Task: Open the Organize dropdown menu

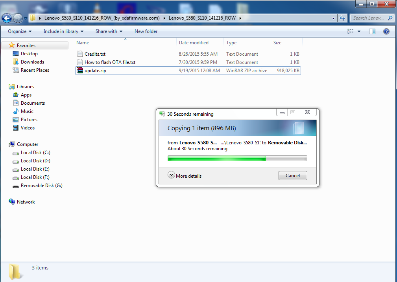Action: click(x=20, y=31)
